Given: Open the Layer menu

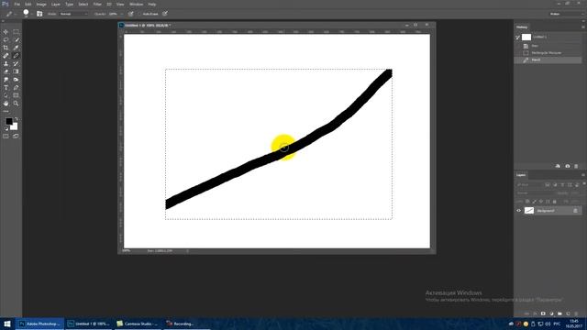Looking at the screenshot, I should [x=55, y=4].
